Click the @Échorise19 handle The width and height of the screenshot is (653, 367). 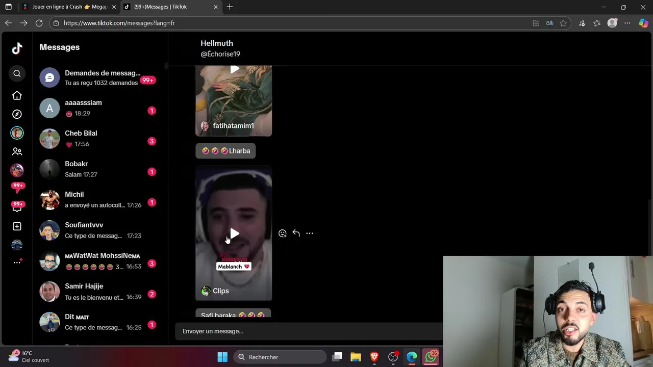[x=220, y=54]
